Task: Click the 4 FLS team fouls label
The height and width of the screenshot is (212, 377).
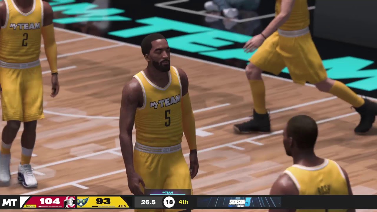Action: click(122, 206)
